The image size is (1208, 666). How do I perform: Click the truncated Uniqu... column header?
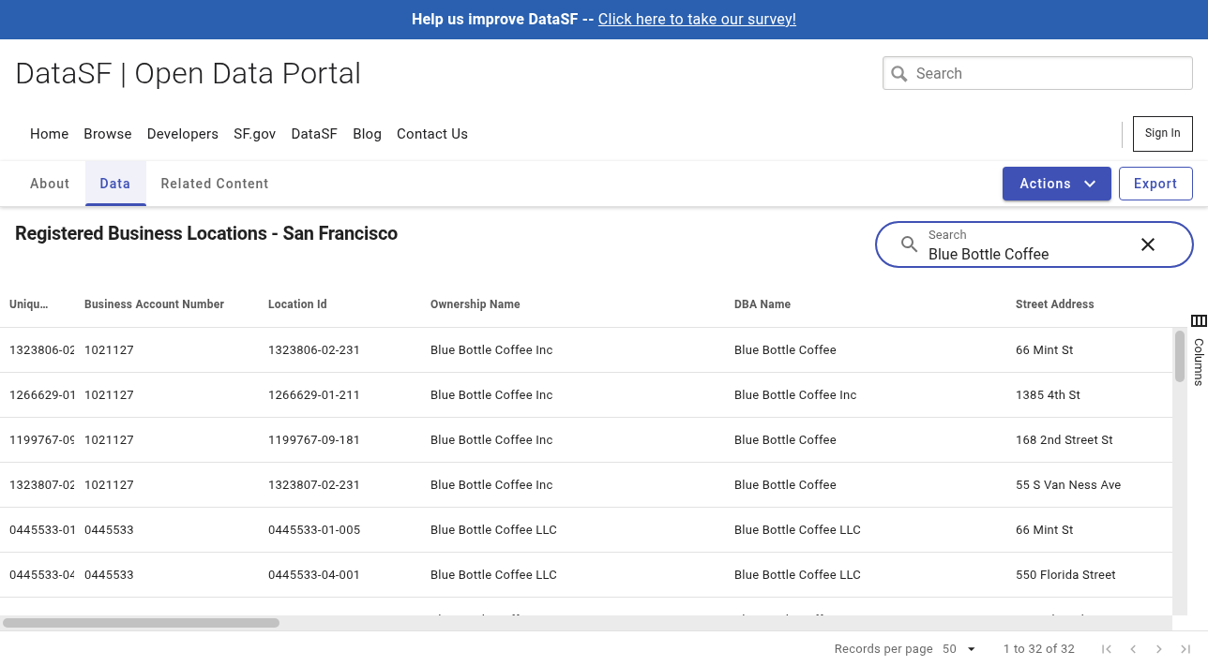click(28, 304)
